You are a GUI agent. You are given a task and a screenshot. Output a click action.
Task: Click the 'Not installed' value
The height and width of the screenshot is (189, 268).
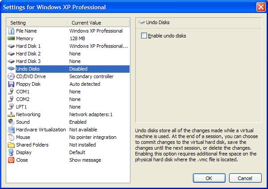[x=83, y=145]
